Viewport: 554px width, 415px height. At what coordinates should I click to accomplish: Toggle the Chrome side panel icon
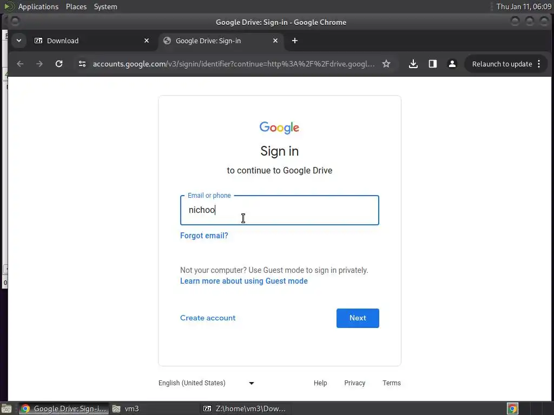[432, 64]
